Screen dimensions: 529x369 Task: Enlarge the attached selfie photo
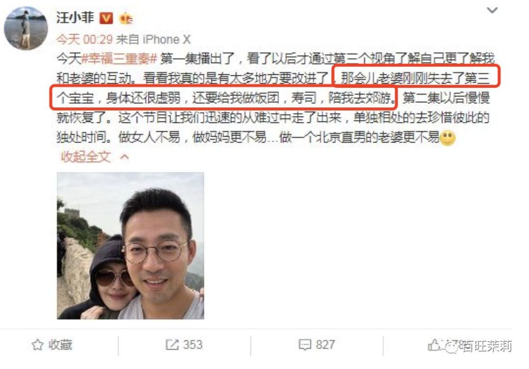coord(131,245)
